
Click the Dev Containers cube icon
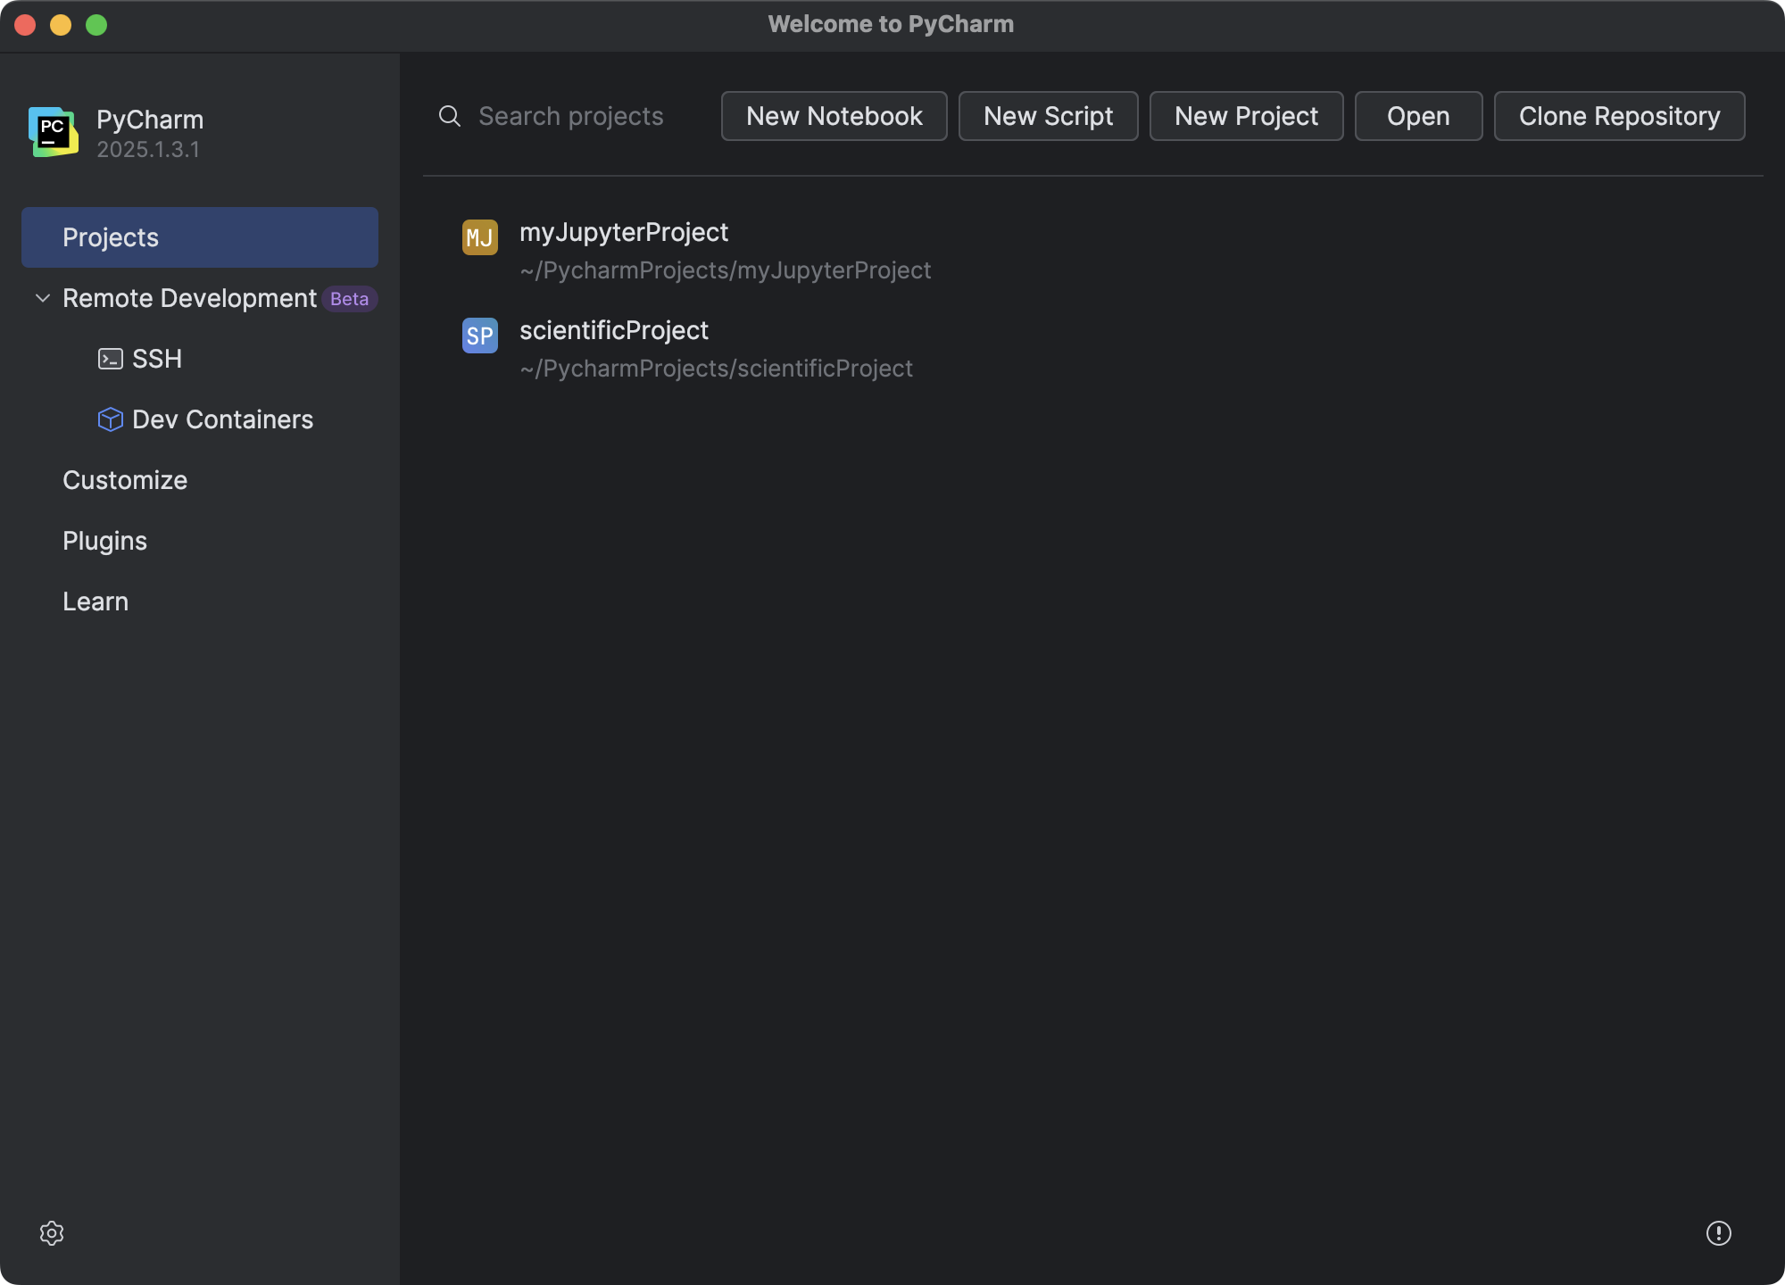click(x=110, y=419)
